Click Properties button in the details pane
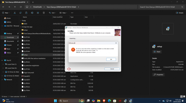 coord(158,75)
